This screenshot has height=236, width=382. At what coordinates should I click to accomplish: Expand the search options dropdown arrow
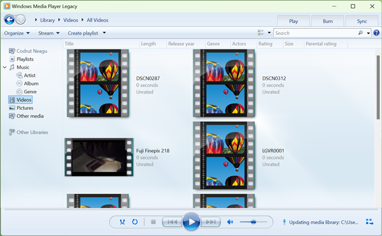[368, 33]
